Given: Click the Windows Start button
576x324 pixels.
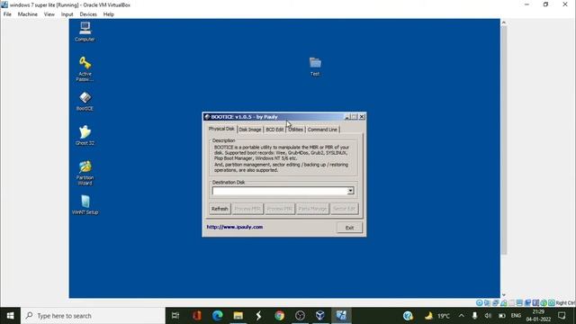Looking at the screenshot, I should tap(10, 316).
